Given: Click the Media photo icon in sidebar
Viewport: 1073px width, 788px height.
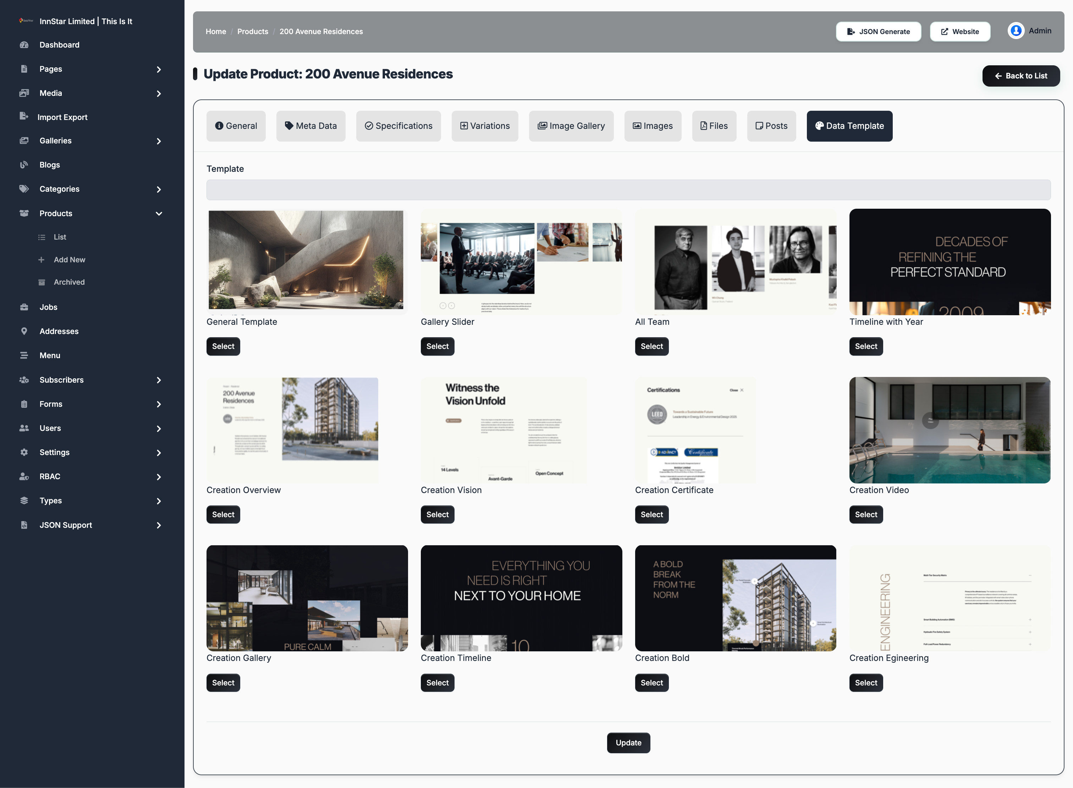Looking at the screenshot, I should [24, 93].
